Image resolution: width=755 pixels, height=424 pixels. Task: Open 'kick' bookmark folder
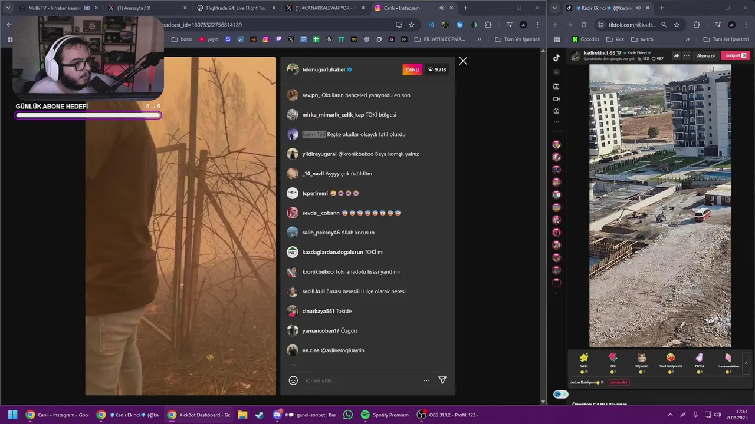614,39
